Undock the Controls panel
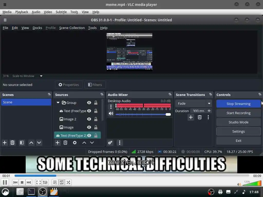Viewport: 263px width, 197px height. 260,94
